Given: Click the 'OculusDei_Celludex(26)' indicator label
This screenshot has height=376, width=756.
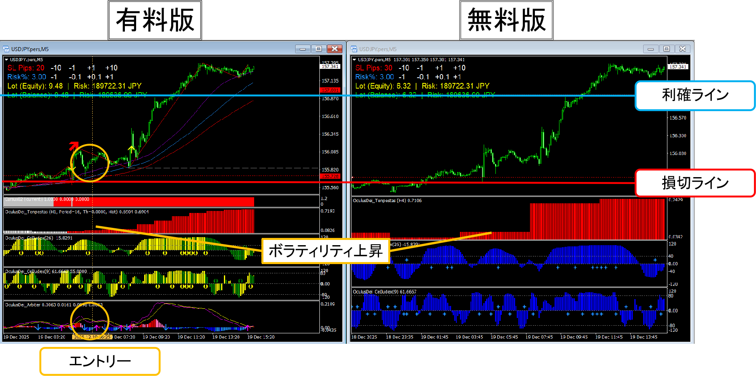Looking at the screenshot, I should tap(29, 238).
